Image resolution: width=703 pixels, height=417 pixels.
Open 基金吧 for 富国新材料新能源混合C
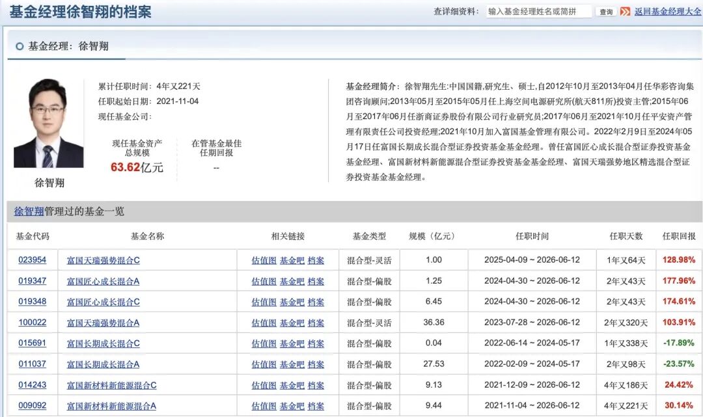[x=292, y=385]
